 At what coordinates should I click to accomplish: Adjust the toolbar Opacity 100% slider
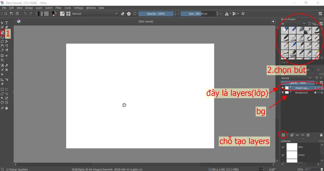156,14
